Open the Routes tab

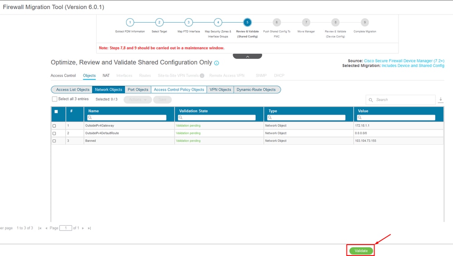[x=145, y=76]
